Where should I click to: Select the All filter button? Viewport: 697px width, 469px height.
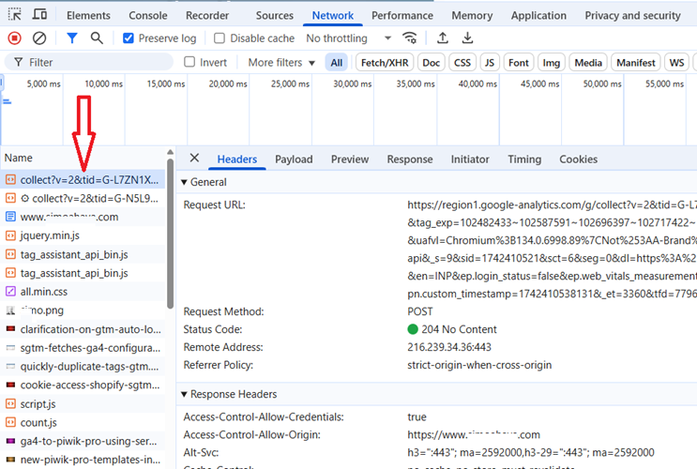point(337,63)
